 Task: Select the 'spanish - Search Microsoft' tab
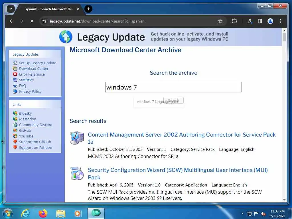[x=49, y=9]
